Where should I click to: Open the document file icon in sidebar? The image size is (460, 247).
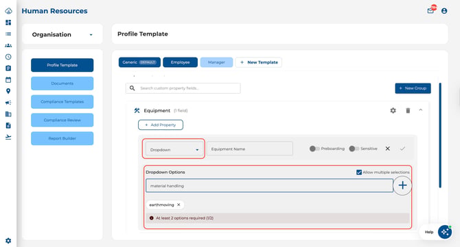(8, 125)
